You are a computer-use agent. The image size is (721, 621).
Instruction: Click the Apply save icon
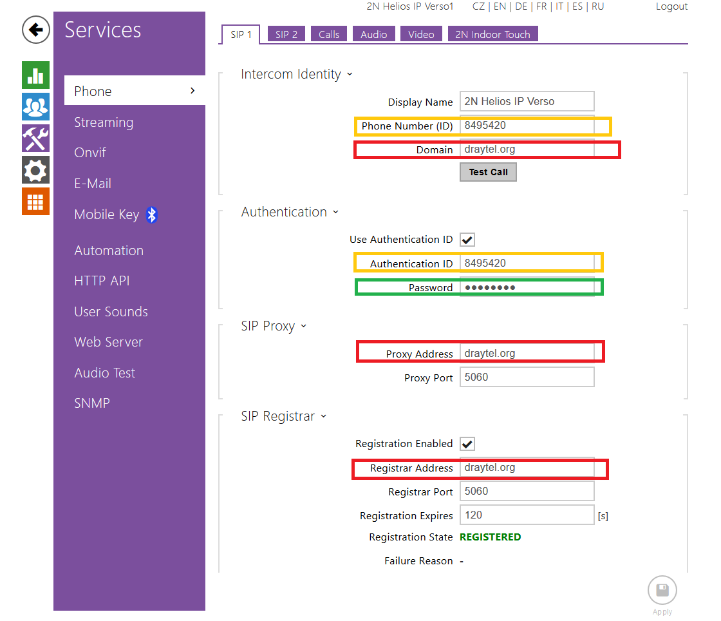pyautogui.click(x=662, y=590)
